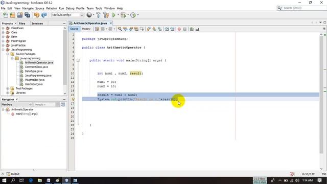Open File Explorer from taskbar
The image size is (327, 184).
[x=40, y=180]
